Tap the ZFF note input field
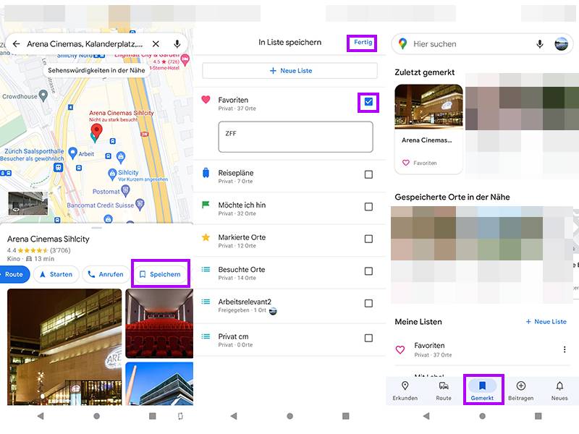The width and height of the screenshot is (579, 434). [295, 136]
